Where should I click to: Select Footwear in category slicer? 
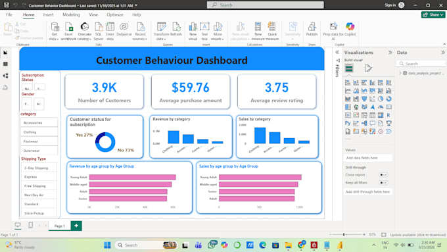(39, 141)
